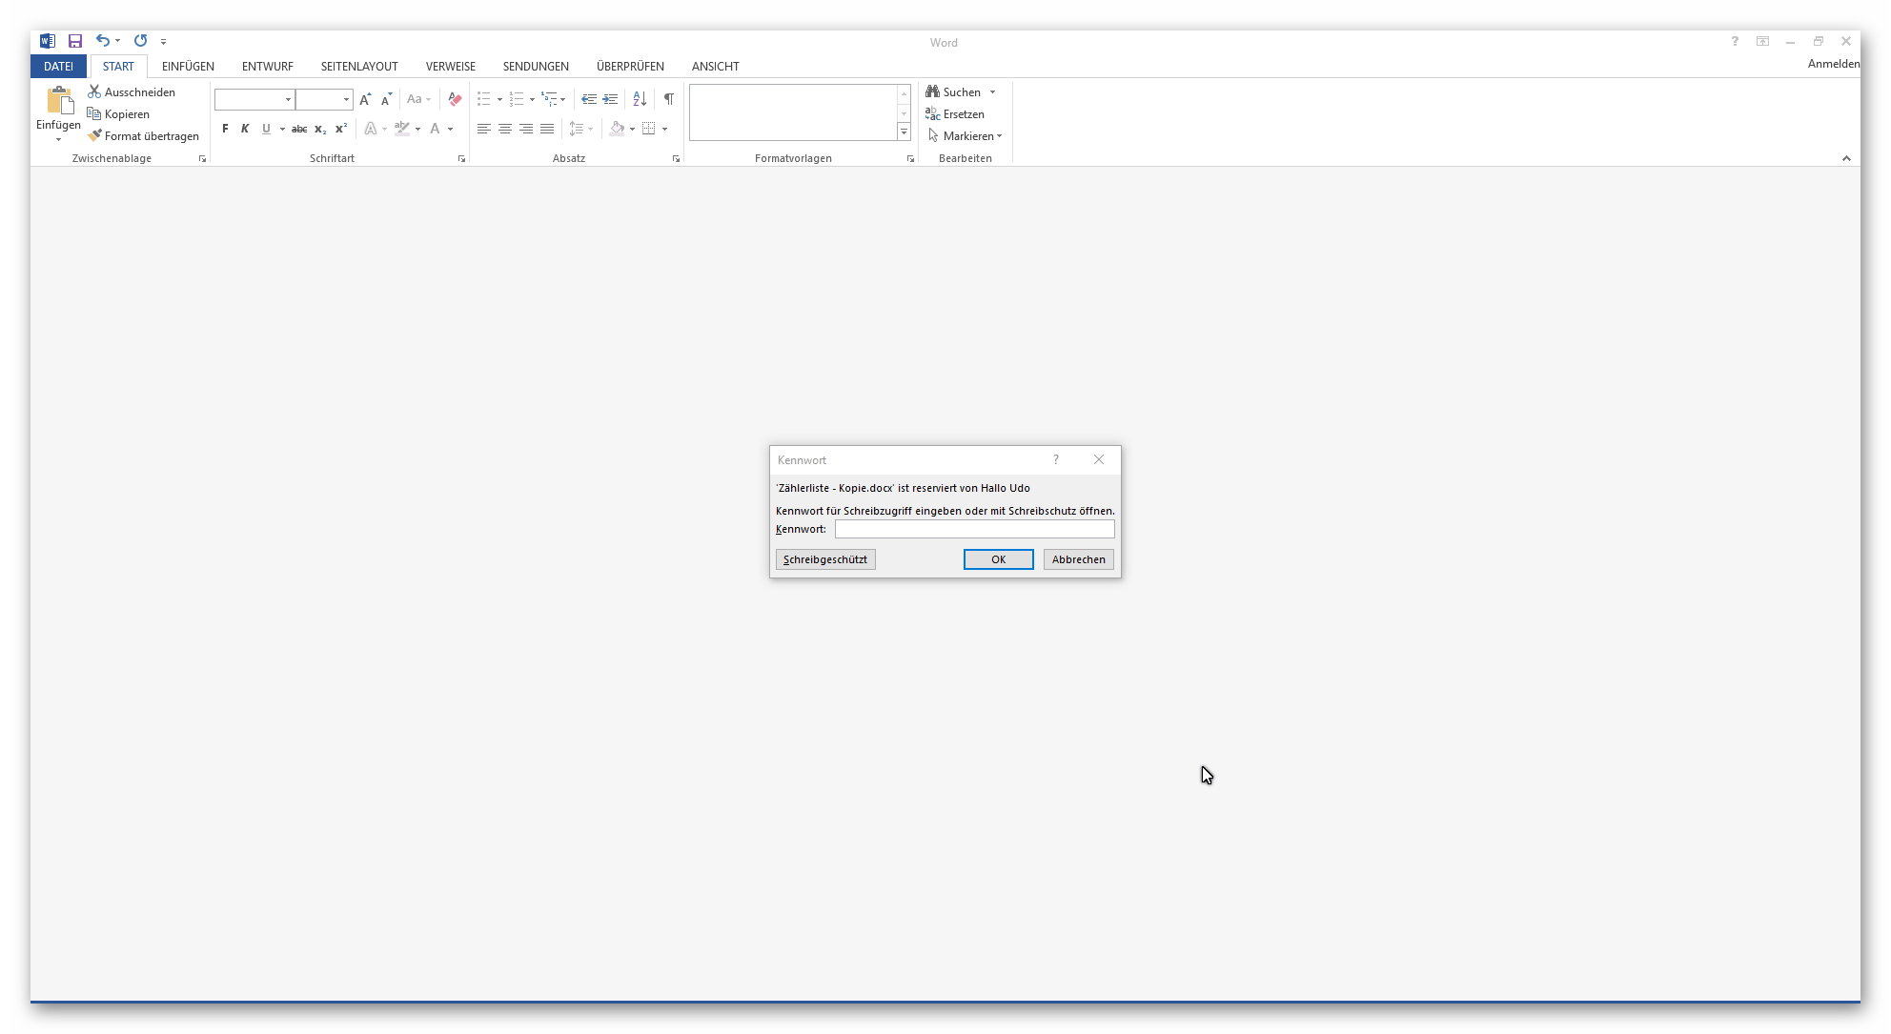Expand the Formatvorlagen gallery arrow
The image size is (1891, 1034).
[x=904, y=132]
